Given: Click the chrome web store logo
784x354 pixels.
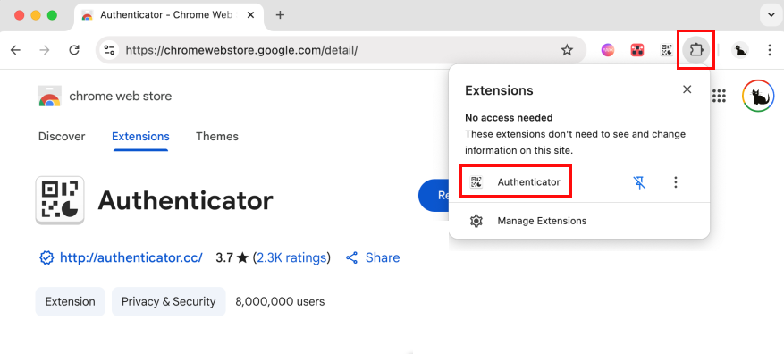Looking at the screenshot, I should 49,96.
